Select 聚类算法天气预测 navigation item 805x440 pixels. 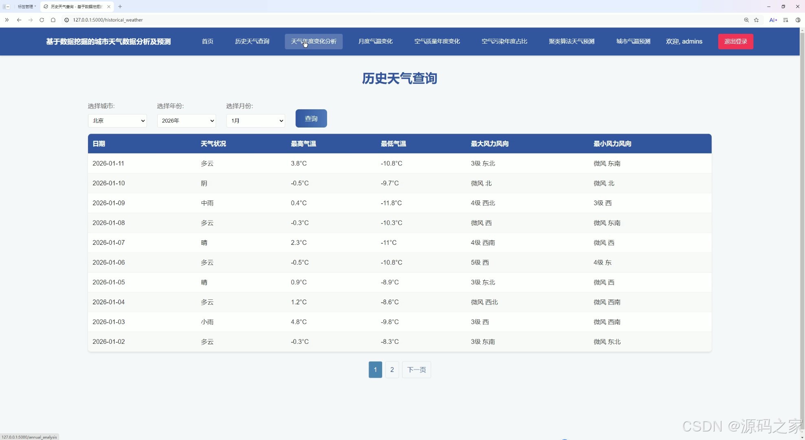pos(571,42)
